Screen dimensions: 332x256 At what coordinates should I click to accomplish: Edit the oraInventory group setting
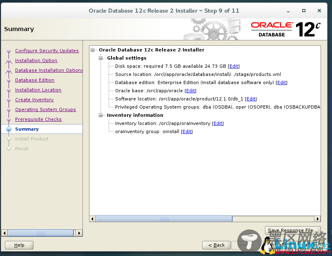(187, 131)
